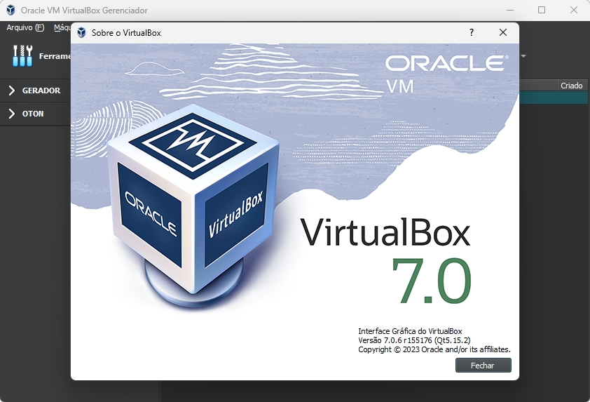Select the GERADOR group label

point(41,91)
